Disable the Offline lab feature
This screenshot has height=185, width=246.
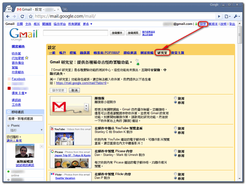coord(175,103)
